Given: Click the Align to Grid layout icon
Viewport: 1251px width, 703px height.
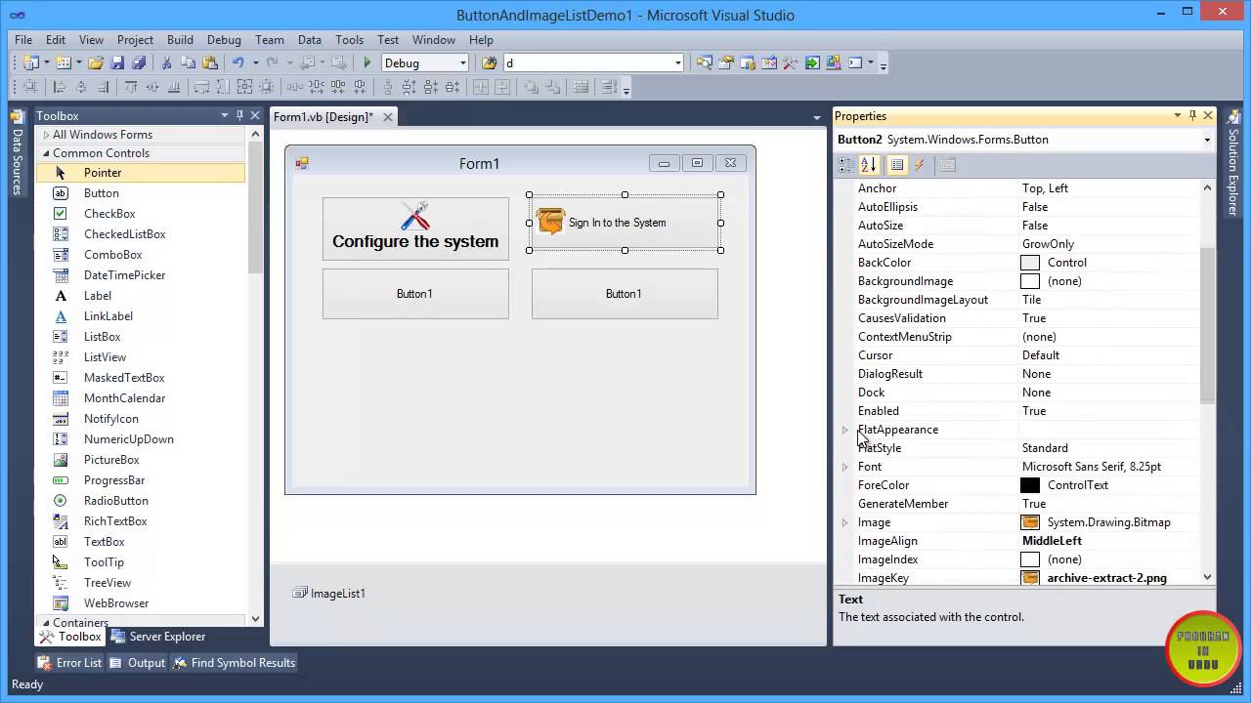Looking at the screenshot, I should pos(30,87).
